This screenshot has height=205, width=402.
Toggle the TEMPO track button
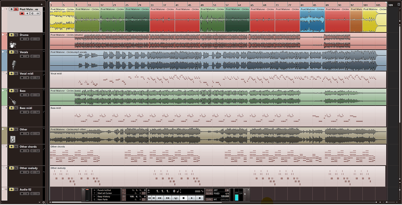click(x=209, y=194)
